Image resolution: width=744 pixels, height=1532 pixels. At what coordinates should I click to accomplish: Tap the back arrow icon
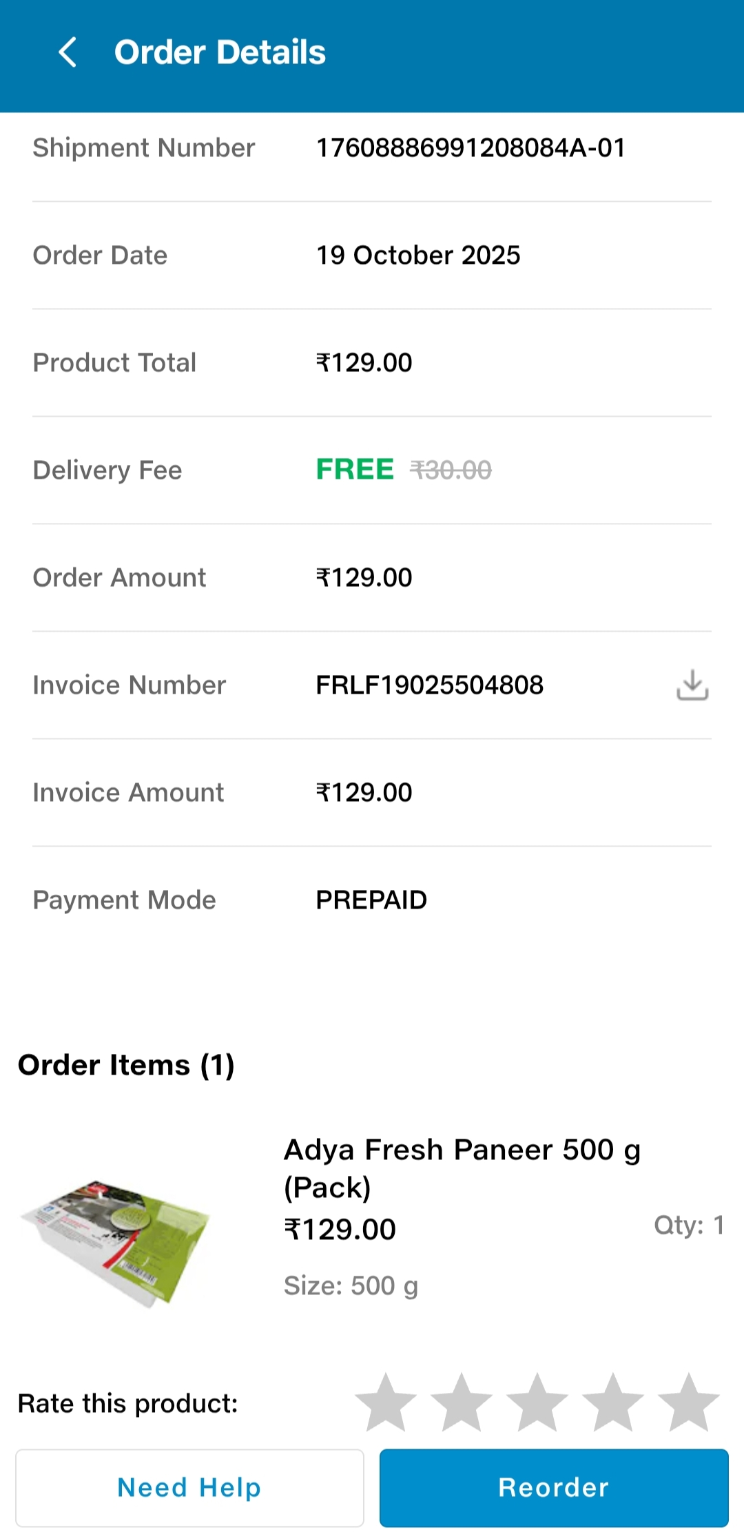click(68, 52)
